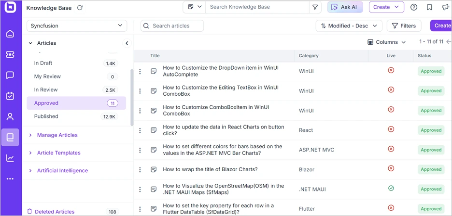Click Approved status badge in the Flutter row
The height and width of the screenshot is (216, 452).
point(431,209)
